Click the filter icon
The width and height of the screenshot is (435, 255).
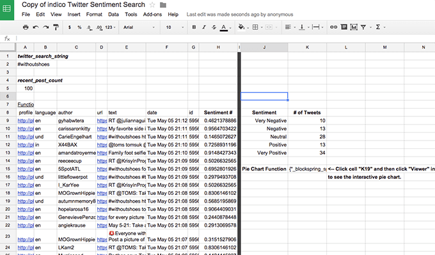pos(363,27)
